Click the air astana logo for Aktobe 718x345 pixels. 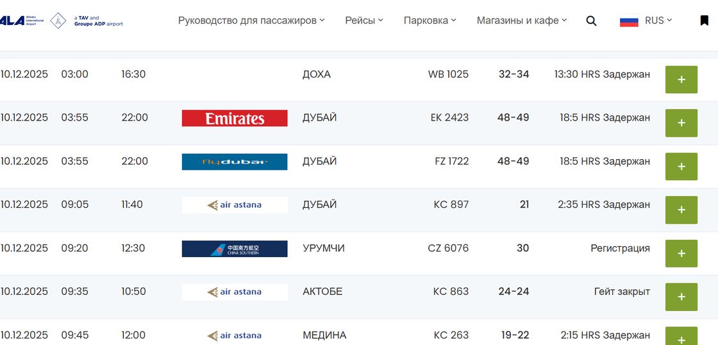tap(235, 292)
